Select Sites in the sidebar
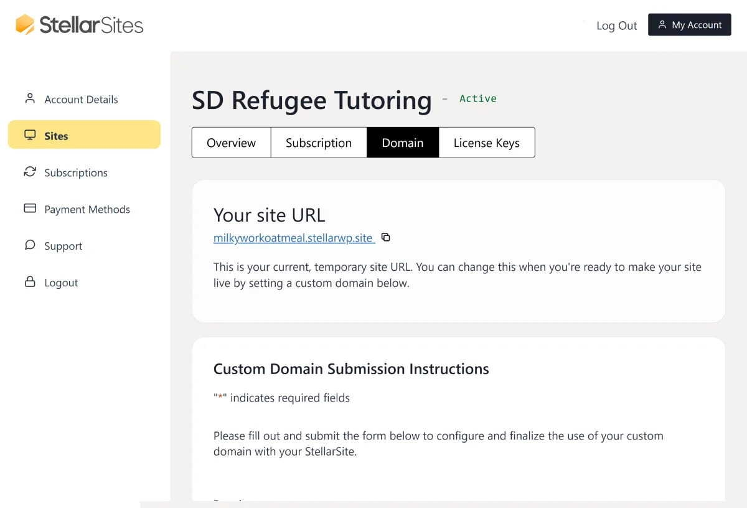Screen dimensions: 747x508 56,135
